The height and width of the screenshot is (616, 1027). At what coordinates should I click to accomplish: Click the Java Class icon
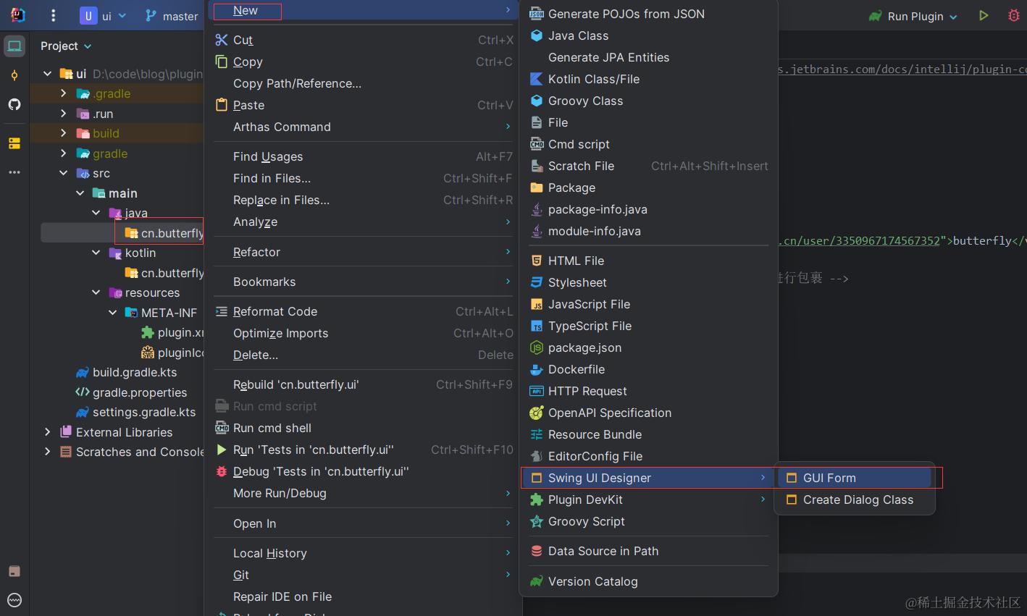[537, 35]
